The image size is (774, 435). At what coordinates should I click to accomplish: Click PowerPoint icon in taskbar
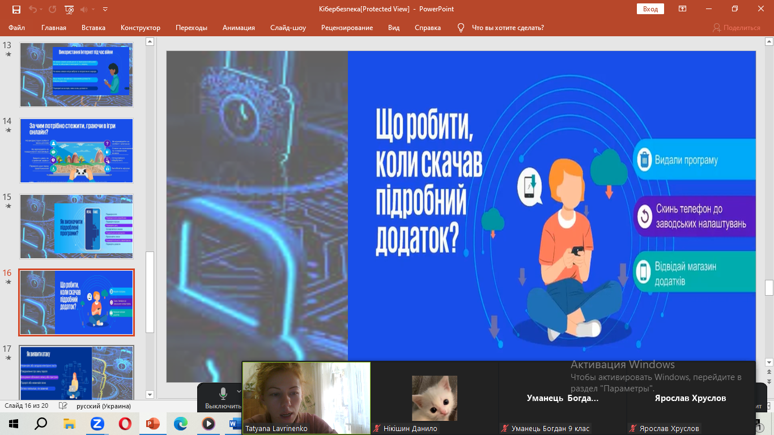point(153,424)
